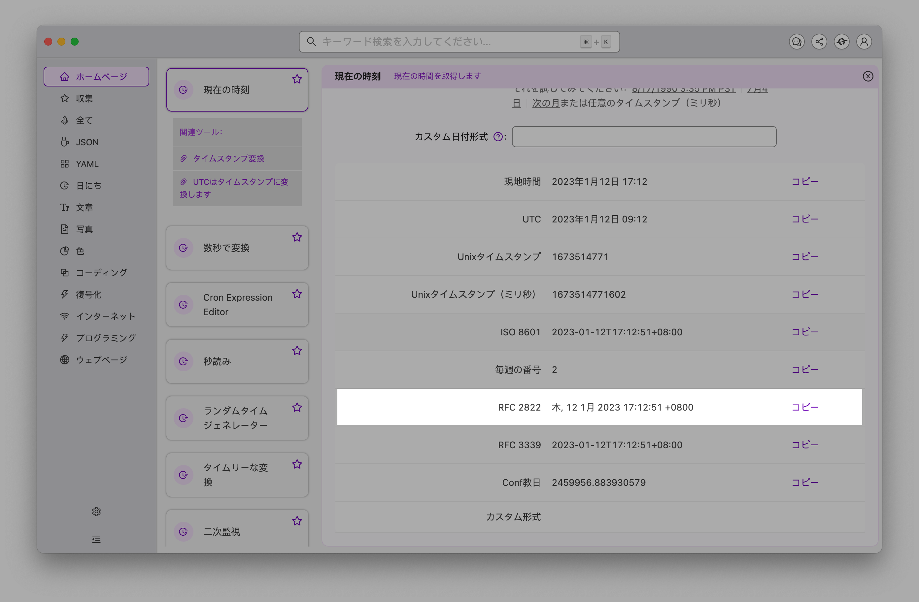Close the 現在の時刻 panel
The height and width of the screenshot is (602, 919).
pos(868,76)
